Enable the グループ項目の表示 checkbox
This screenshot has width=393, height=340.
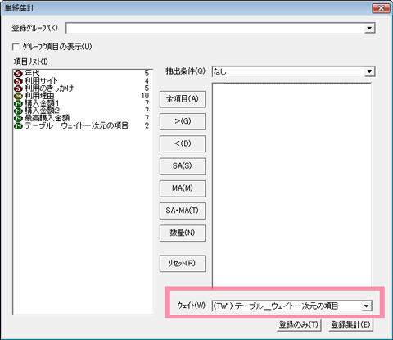pyautogui.click(x=16, y=47)
